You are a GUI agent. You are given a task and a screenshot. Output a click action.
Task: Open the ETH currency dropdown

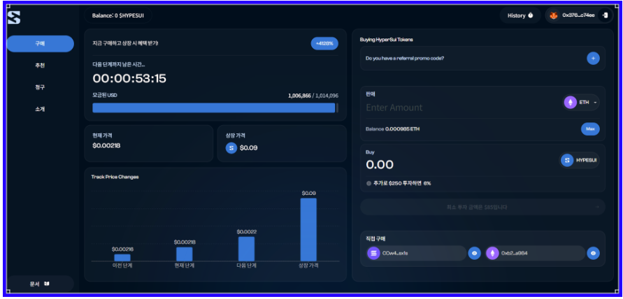point(582,103)
